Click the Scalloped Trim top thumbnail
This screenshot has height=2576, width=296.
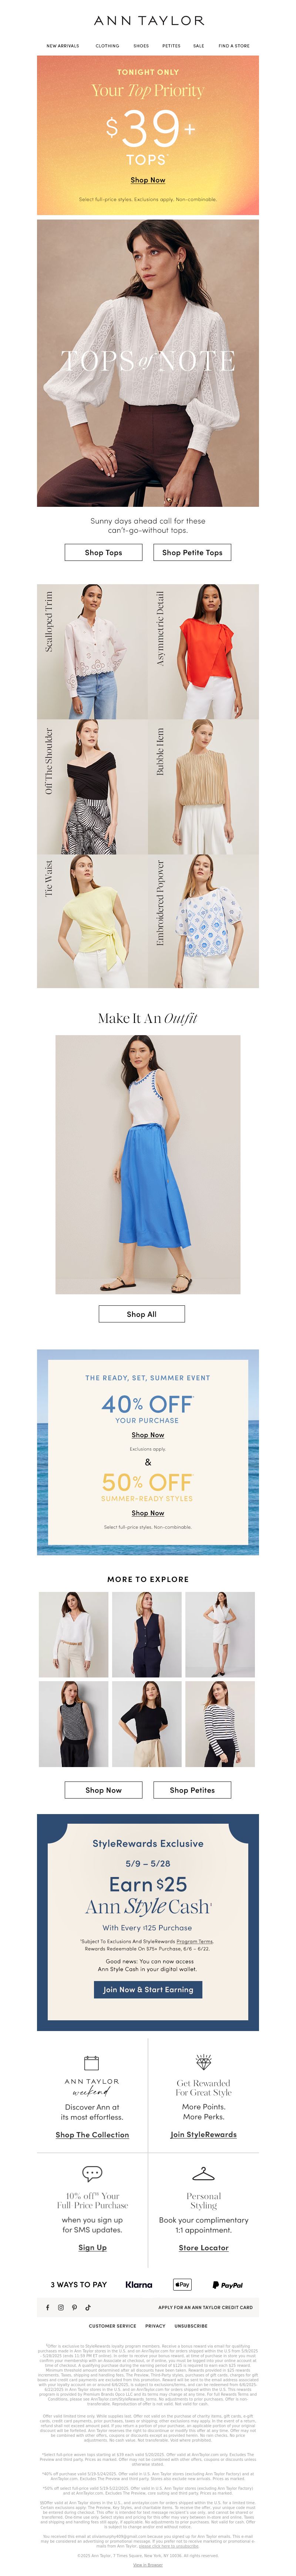pyautogui.click(x=92, y=651)
